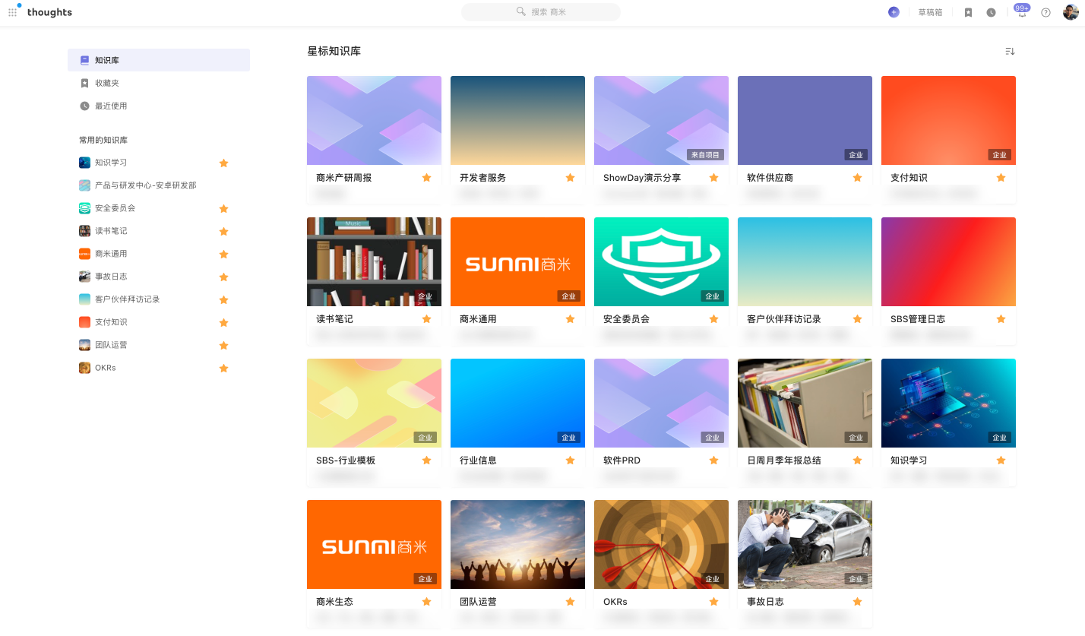
Task: Open 客户伙伴拜访记录 in sidebar list
Action: tap(127, 299)
